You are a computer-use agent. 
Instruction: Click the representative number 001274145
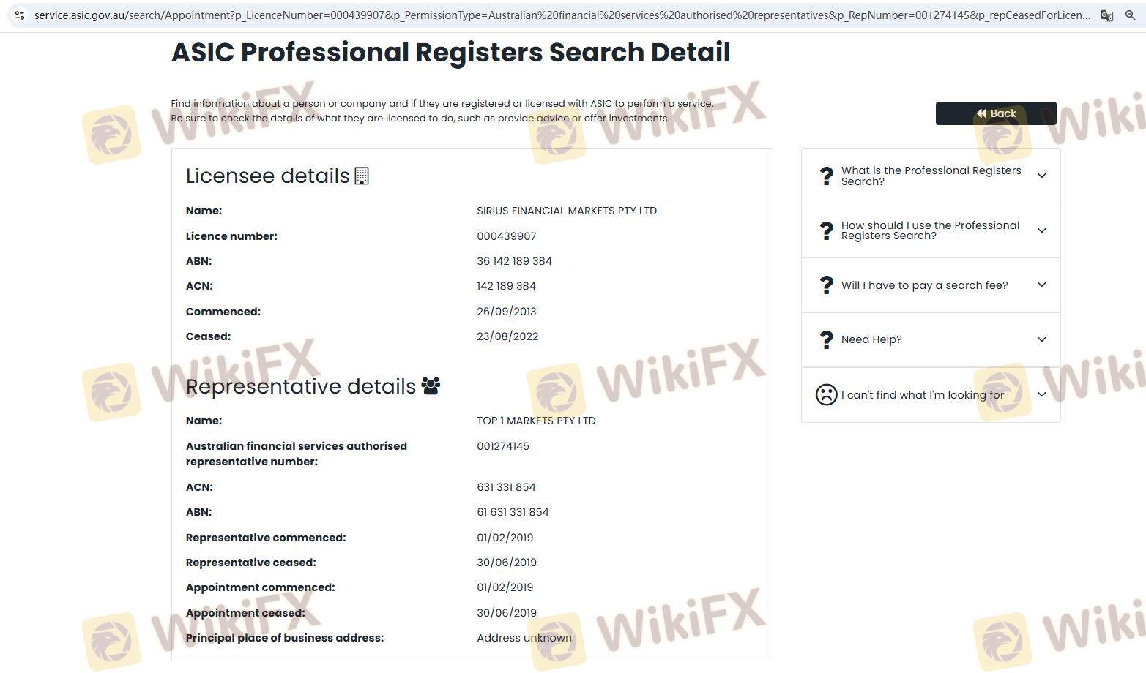pos(502,446)
